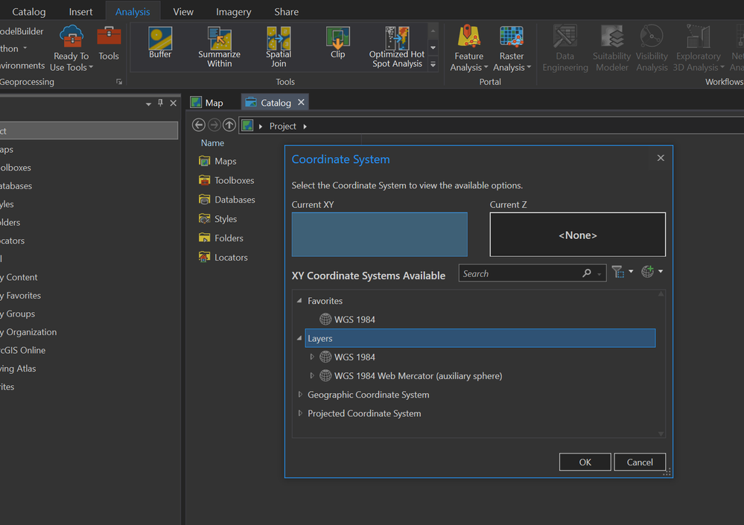Select WGS 1984 Web Mercator layer item
This screenshot has height=525, width=744.
click(418, 376)
